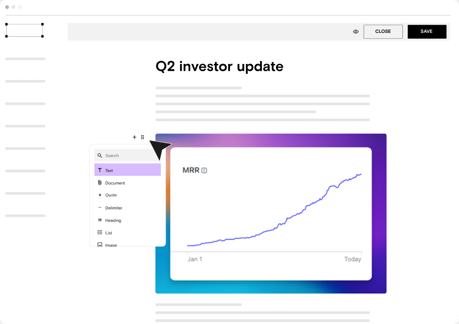The image size is (459, 324).
Task: Click the Heading H icon
Action: point(100,220)
